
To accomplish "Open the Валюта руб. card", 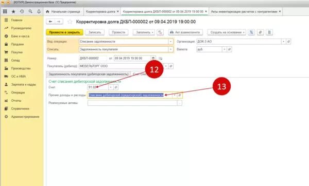I will coord(229,49).
